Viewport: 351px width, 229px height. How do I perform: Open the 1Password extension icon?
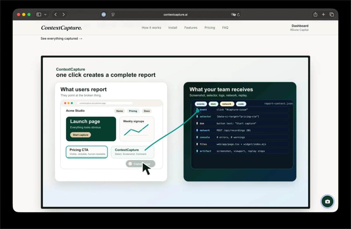coord(104,14)
